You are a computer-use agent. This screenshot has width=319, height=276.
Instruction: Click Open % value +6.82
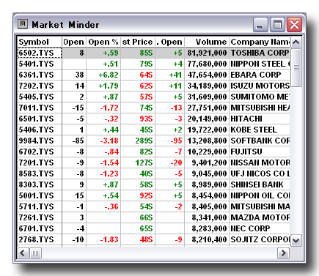(x=109, y=75)
